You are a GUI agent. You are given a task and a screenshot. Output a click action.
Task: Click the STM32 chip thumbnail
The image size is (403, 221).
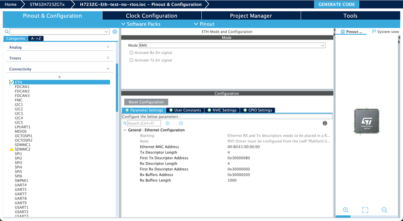tap(367, 121)
